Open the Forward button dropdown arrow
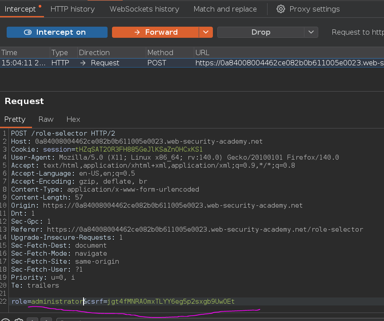 [x=206, y=32]
